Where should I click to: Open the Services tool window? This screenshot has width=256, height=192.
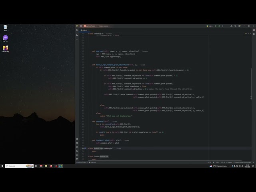[77, 147]
